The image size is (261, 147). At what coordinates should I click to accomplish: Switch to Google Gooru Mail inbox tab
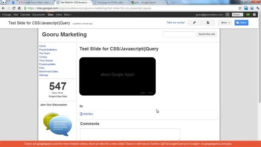(36, 2)
